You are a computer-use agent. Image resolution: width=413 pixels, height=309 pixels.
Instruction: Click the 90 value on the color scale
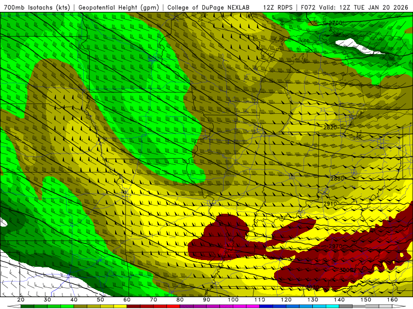point(206,300)
